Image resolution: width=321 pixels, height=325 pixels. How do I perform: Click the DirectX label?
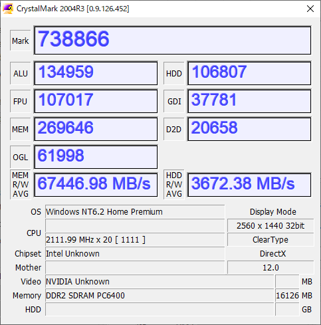point(272,254)
